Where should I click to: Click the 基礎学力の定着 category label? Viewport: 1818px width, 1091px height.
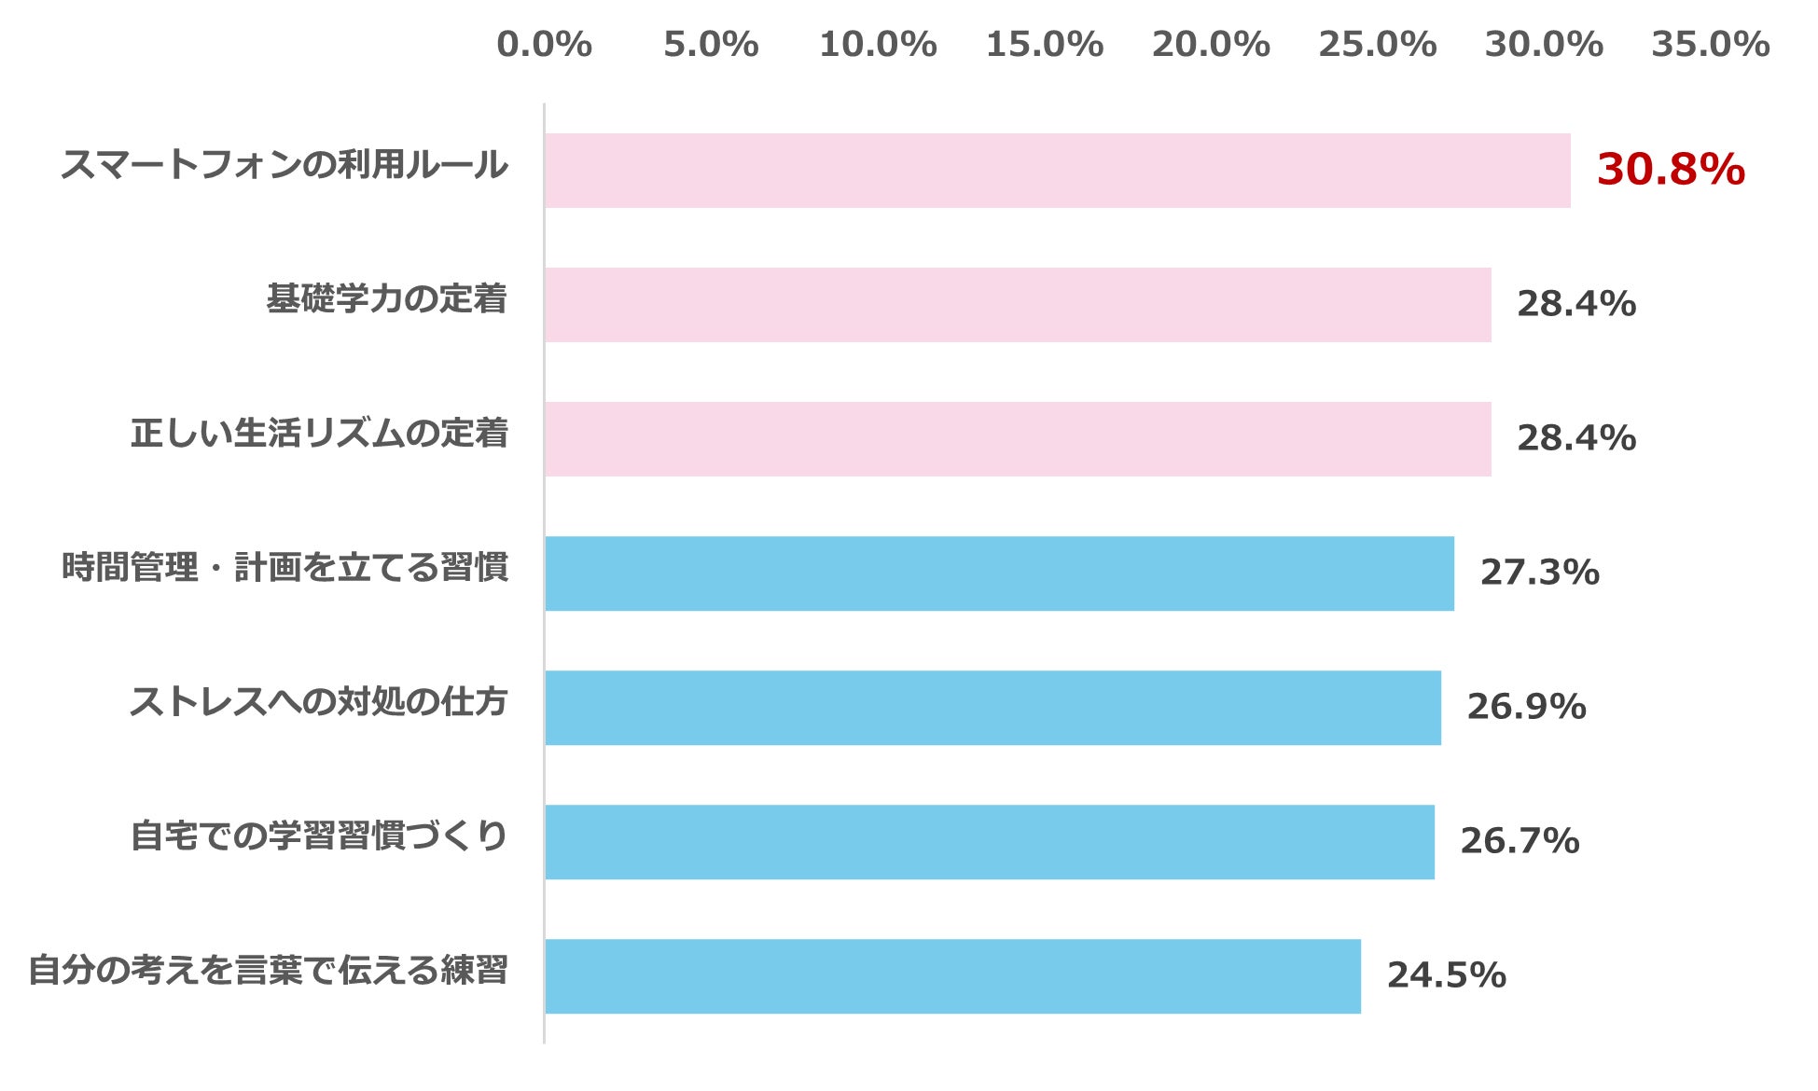click(387, 299)
